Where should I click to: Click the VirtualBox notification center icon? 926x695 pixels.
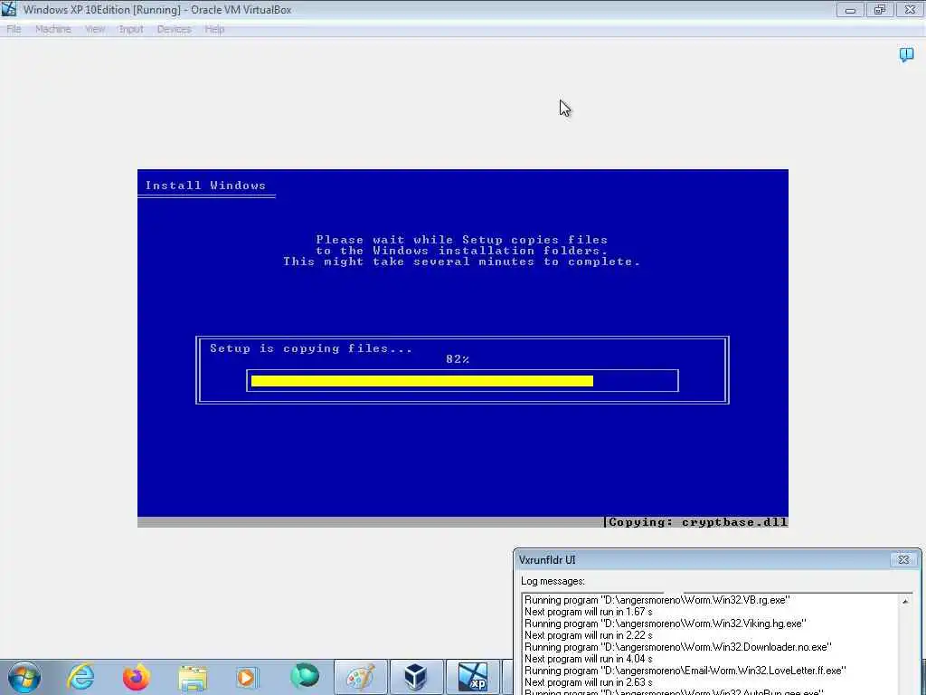(906, 55)
